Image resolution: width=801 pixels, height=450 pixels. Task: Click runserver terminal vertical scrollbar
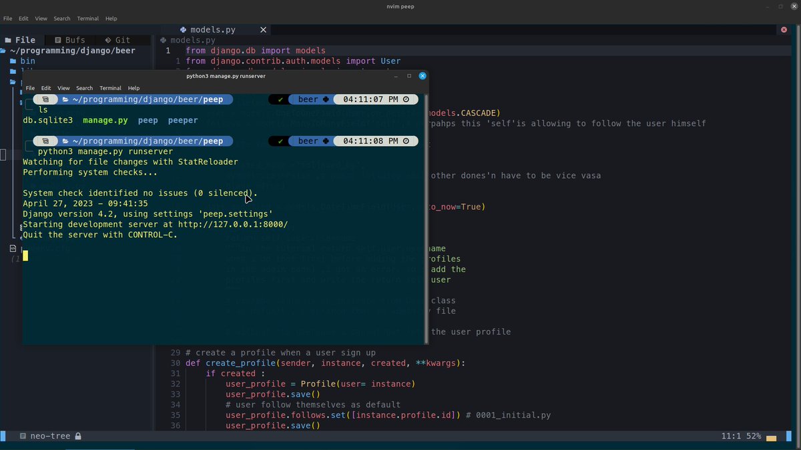click(426, 219)
